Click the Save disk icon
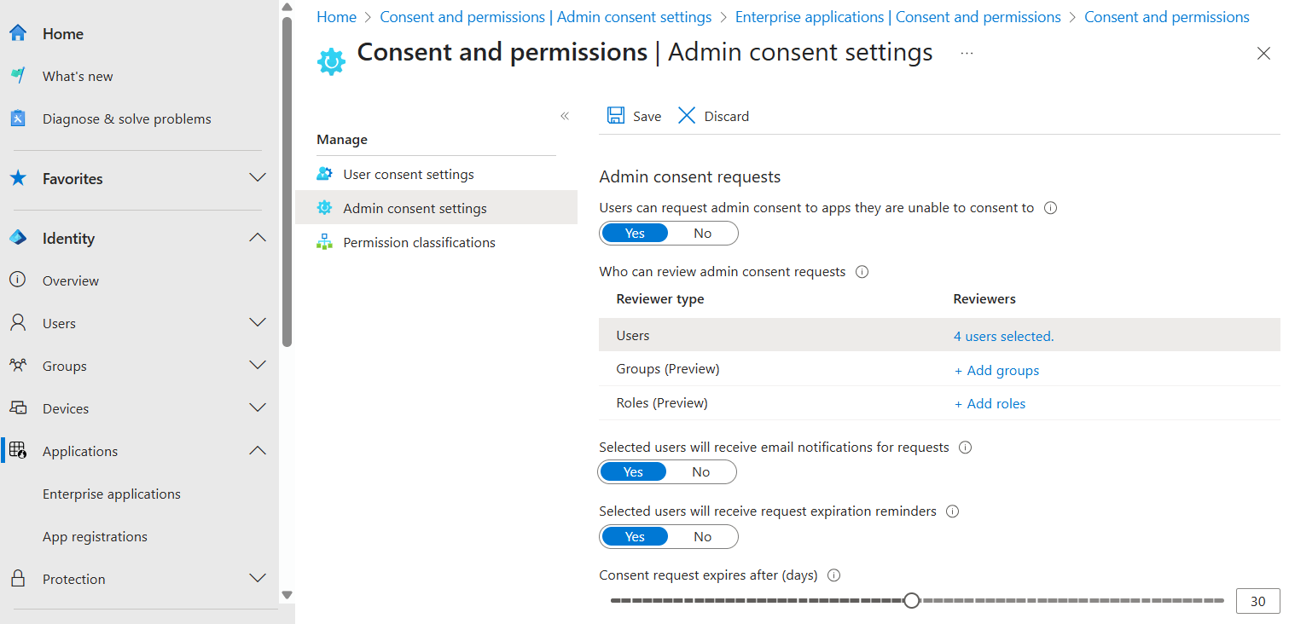 coord(616,115)
